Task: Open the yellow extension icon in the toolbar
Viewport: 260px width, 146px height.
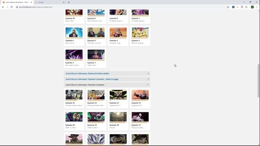Action: pos(238,7)
